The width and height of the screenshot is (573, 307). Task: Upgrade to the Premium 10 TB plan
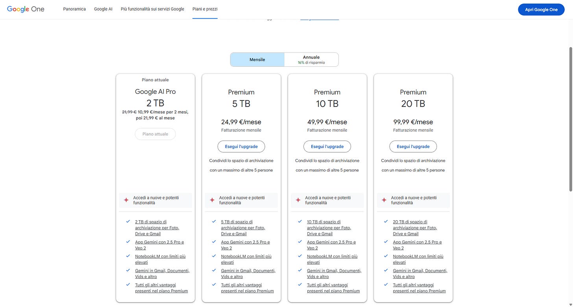point(327,146)
